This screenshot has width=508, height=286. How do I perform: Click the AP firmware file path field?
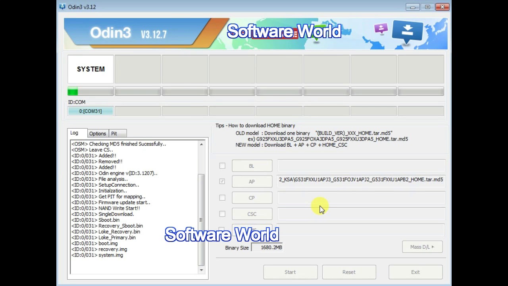(x=361, y=181)
